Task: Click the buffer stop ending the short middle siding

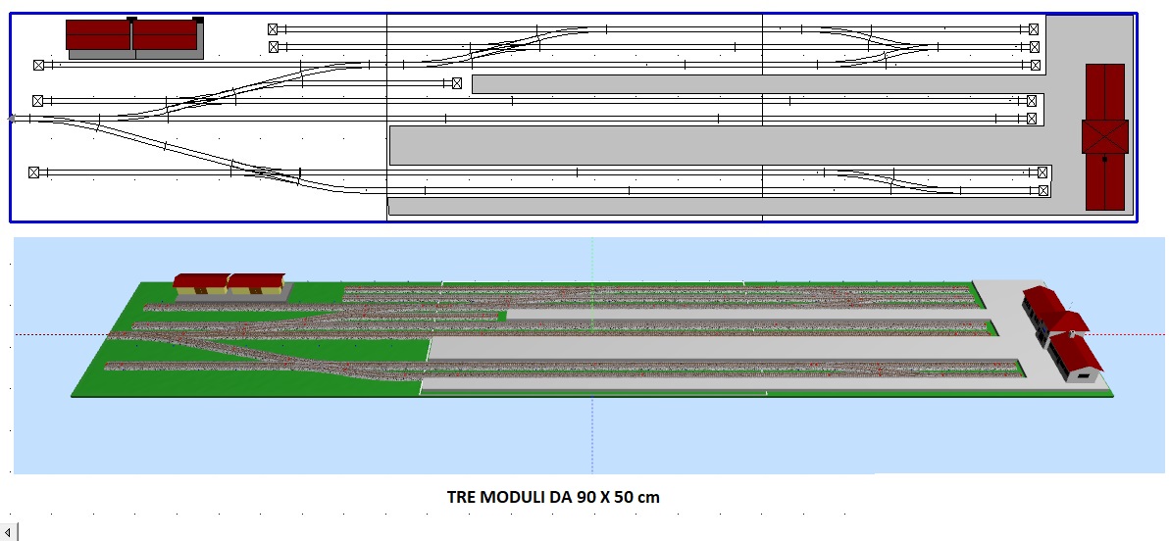Action: point(457,84)
